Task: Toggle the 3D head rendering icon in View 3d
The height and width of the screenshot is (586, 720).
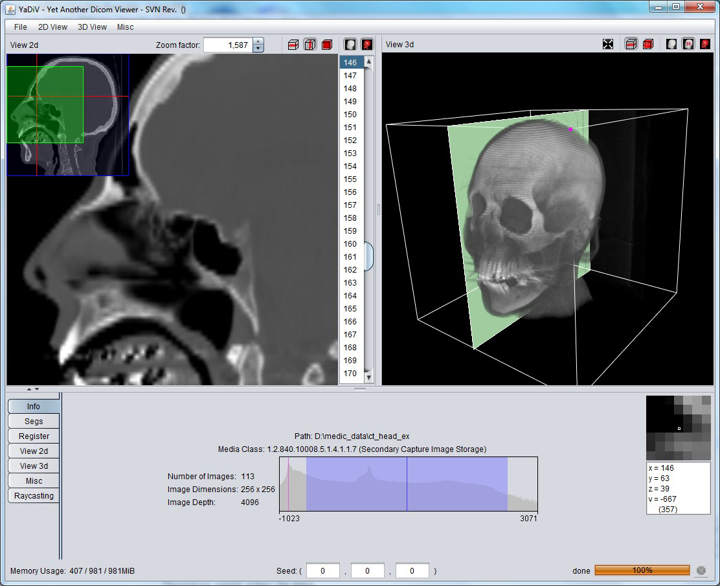Action: [x=689, y=44]
